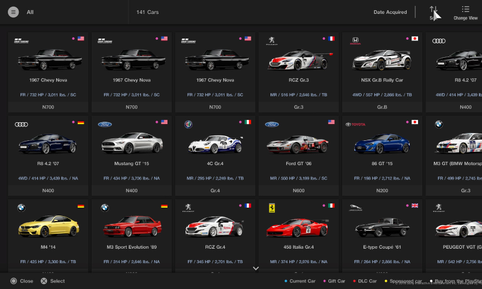The image size is (482, 289).
Task: Click specs 'MR / 516 HP / 2,646 lbs. / TB'
Action: point(298,95)
